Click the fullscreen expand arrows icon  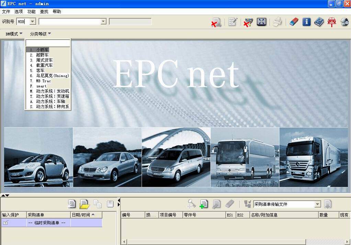(x=261, y=22)
